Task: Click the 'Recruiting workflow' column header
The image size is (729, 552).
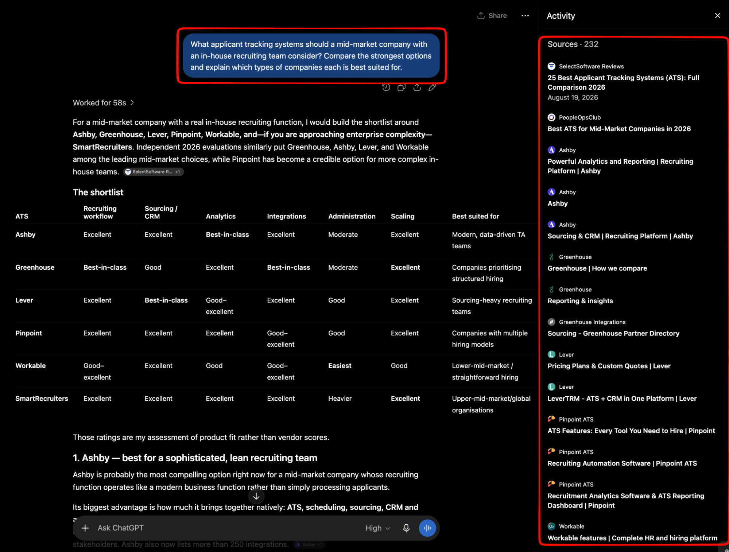Action: (x=100, y=212)
